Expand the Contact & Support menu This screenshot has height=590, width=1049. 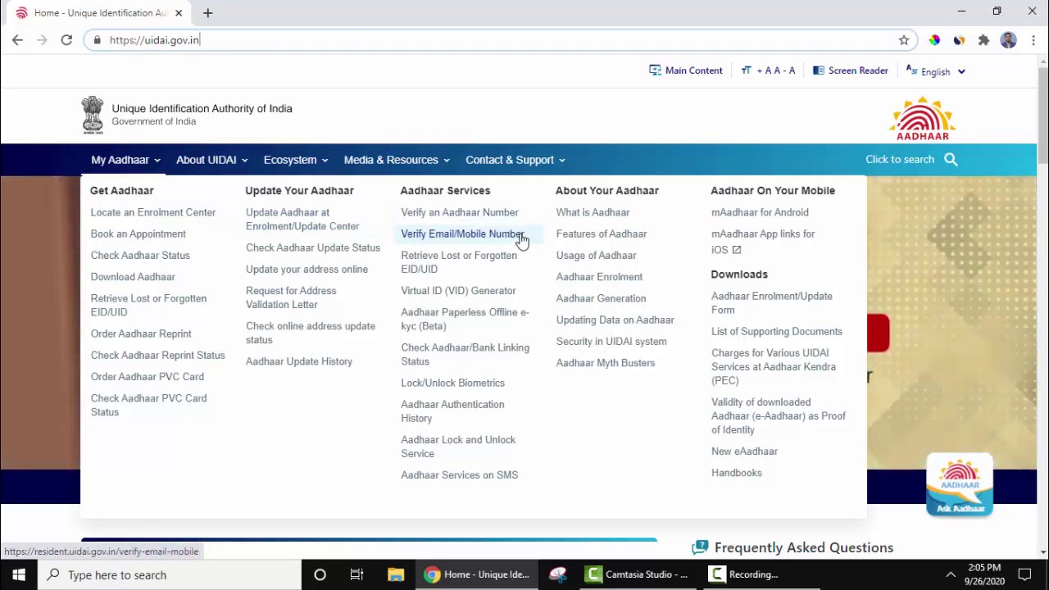point(515,160)
